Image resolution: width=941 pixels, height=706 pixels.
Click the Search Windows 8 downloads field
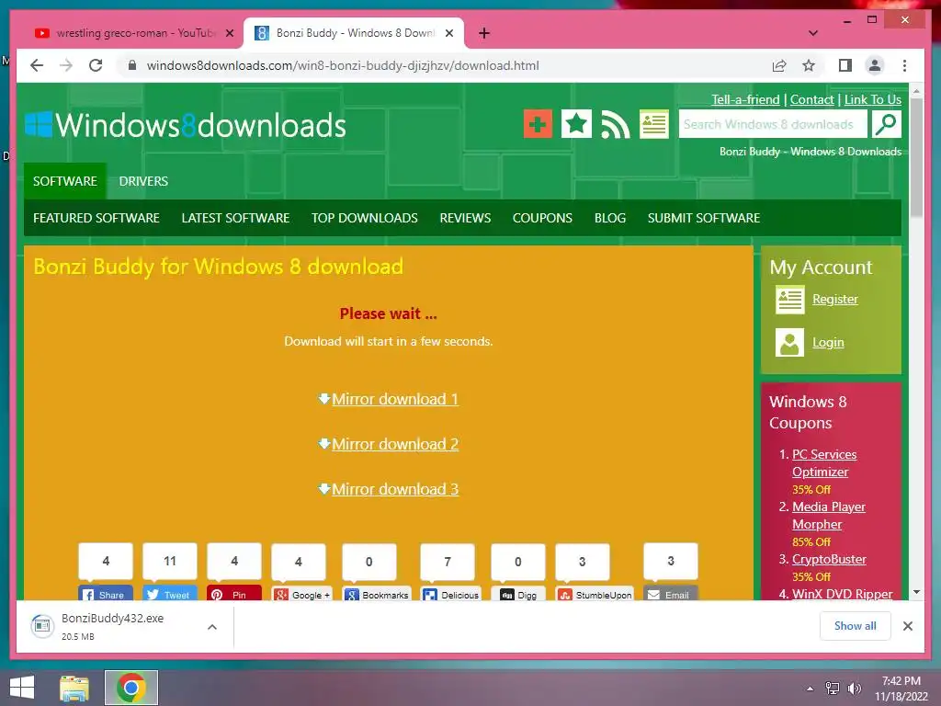773,124
